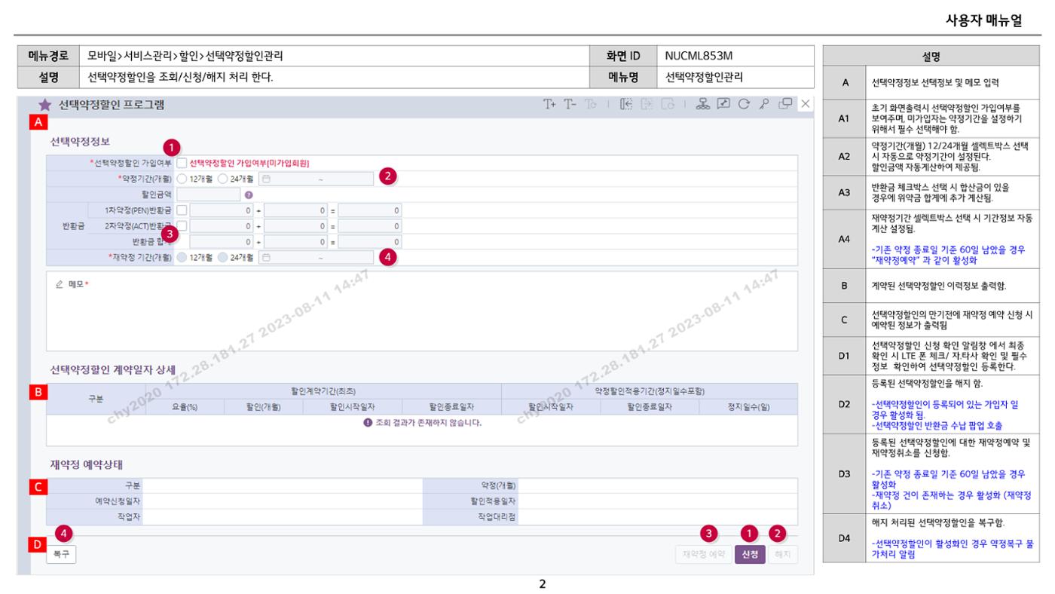Click the T+ increase text size icon

point(550,104)
